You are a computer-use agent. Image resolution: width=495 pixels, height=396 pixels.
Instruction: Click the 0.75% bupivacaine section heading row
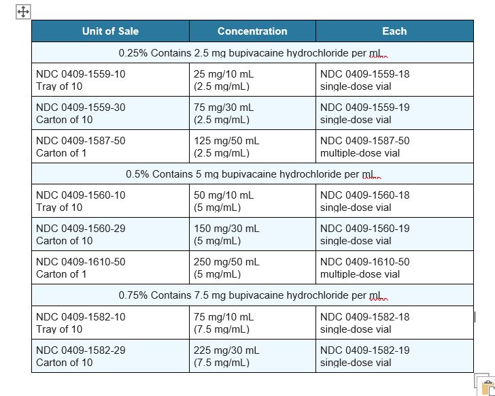[252, 295]
